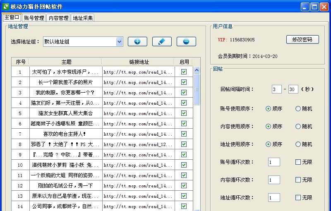331x211 pixels.
Task: Open the 账号管理 tab
Action: pos(34,18)
